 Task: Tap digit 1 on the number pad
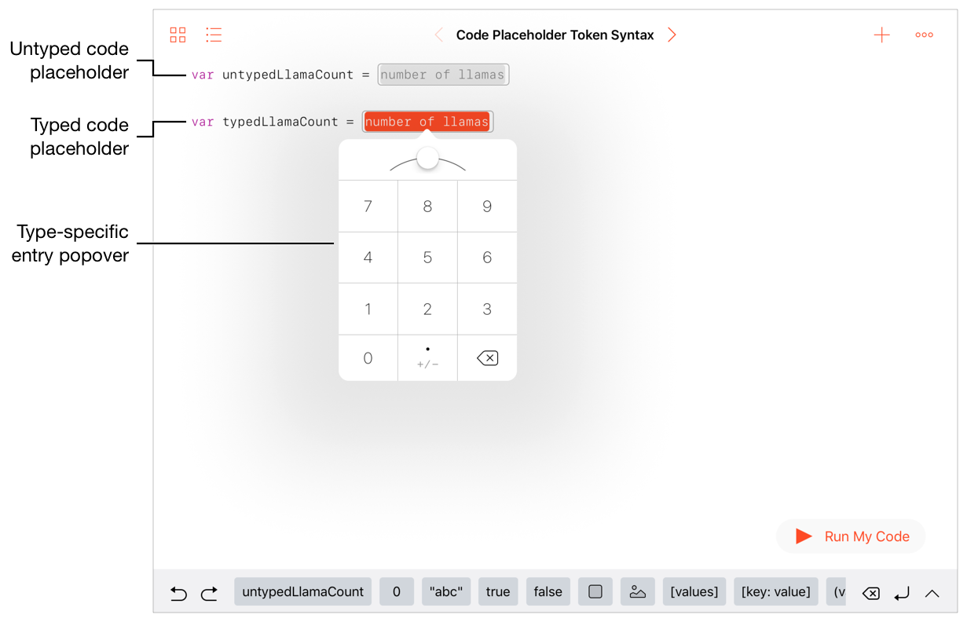368,309
